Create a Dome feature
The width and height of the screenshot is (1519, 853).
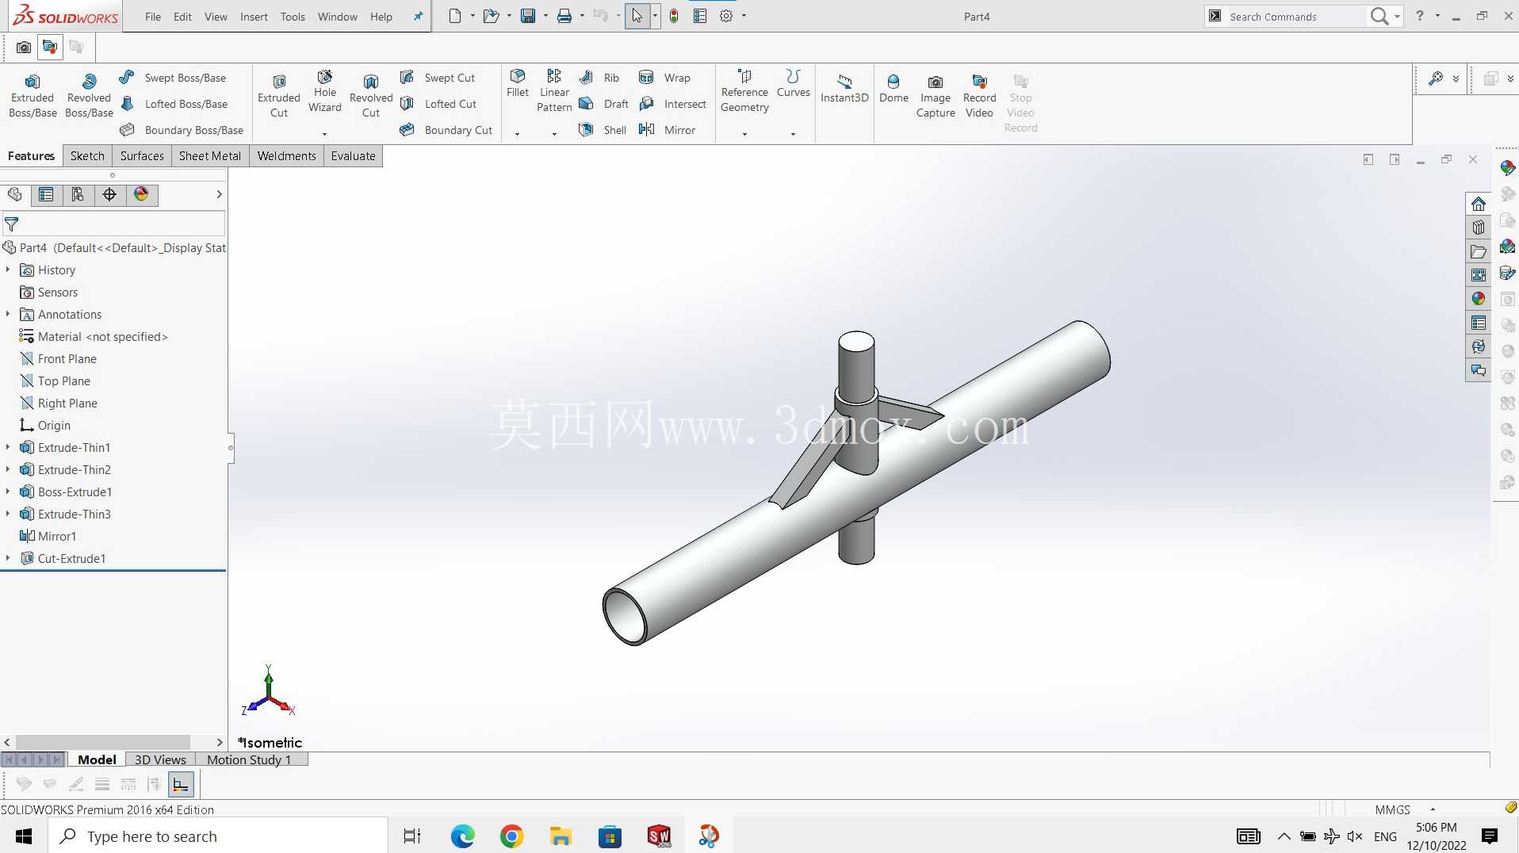tap(893, 89)
